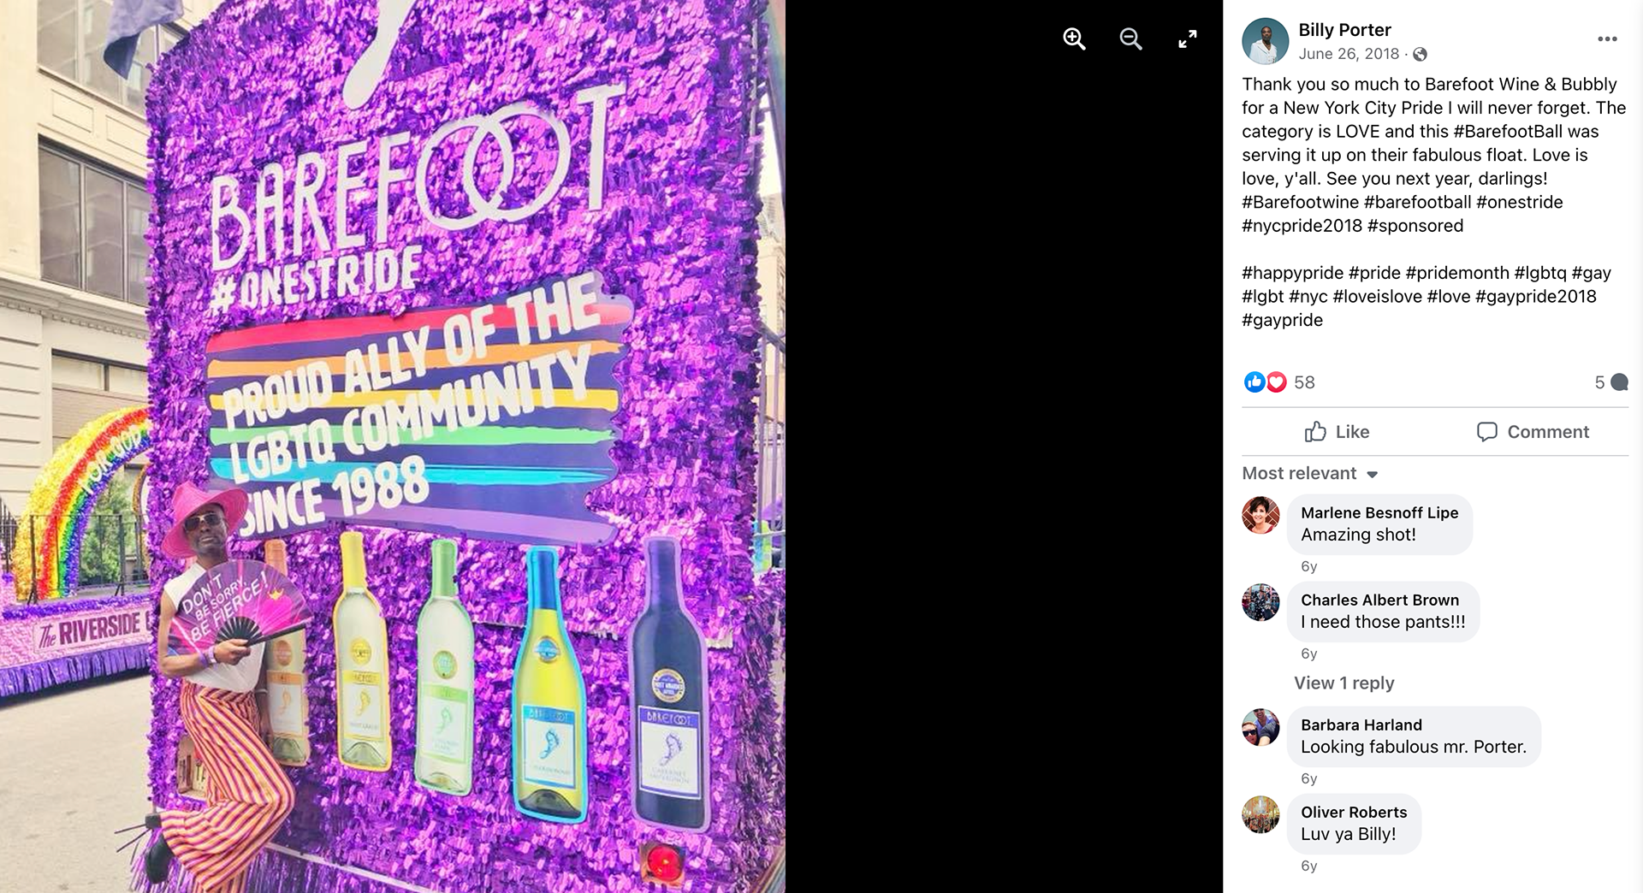Like the post with thumbs-up button
Viewport: 1643px width, 893px height.
[1337, 432]
